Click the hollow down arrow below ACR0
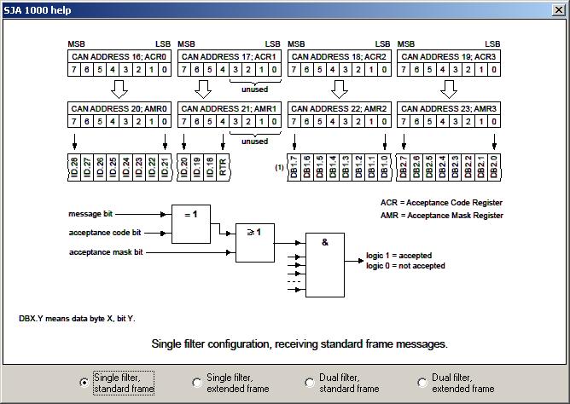570x404 pixels. pos(119,89)
